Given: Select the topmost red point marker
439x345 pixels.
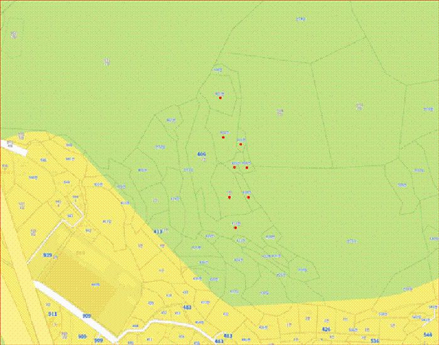Looking at the screenshot, I should [220, 98].
